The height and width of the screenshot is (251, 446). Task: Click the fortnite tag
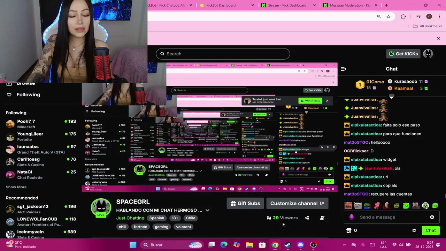click(140, 227)
